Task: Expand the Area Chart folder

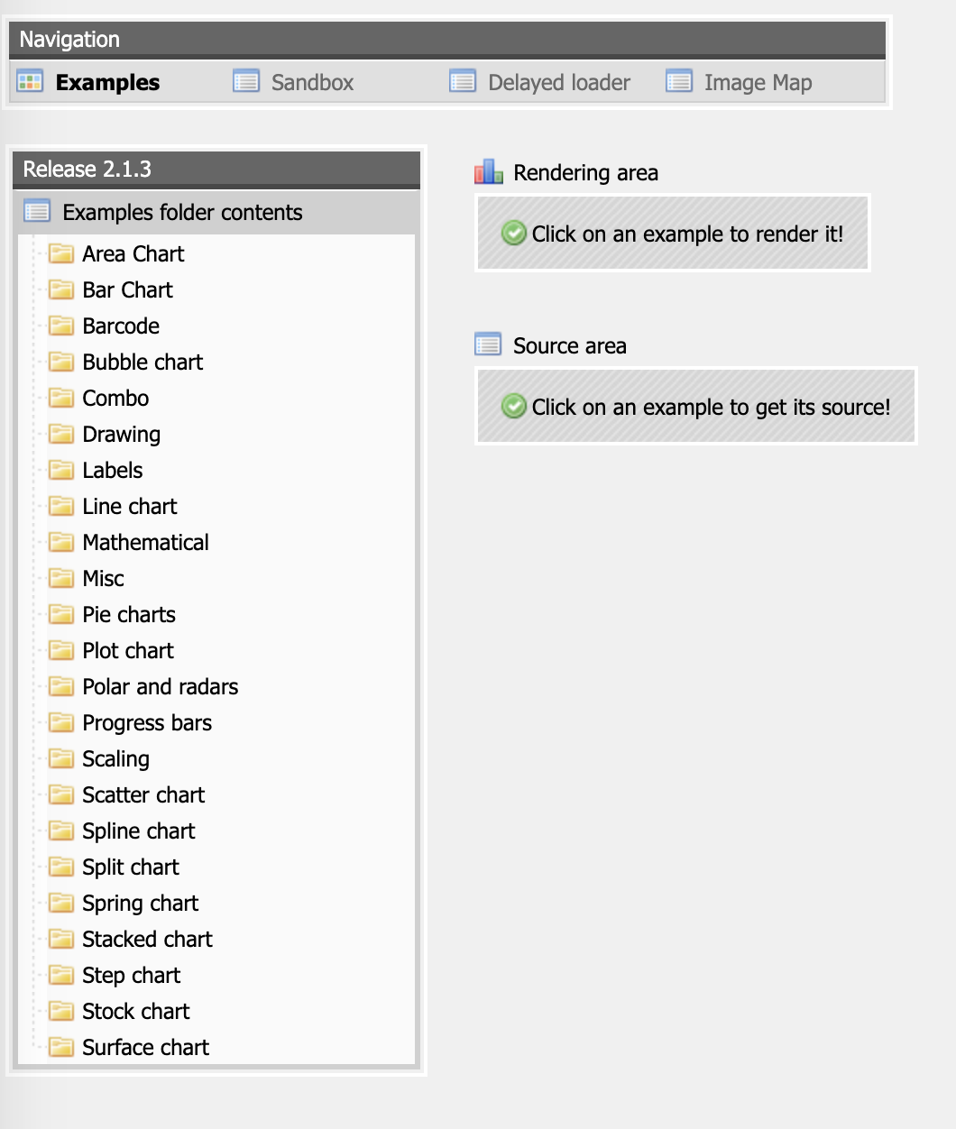Action: click(133, 253)
